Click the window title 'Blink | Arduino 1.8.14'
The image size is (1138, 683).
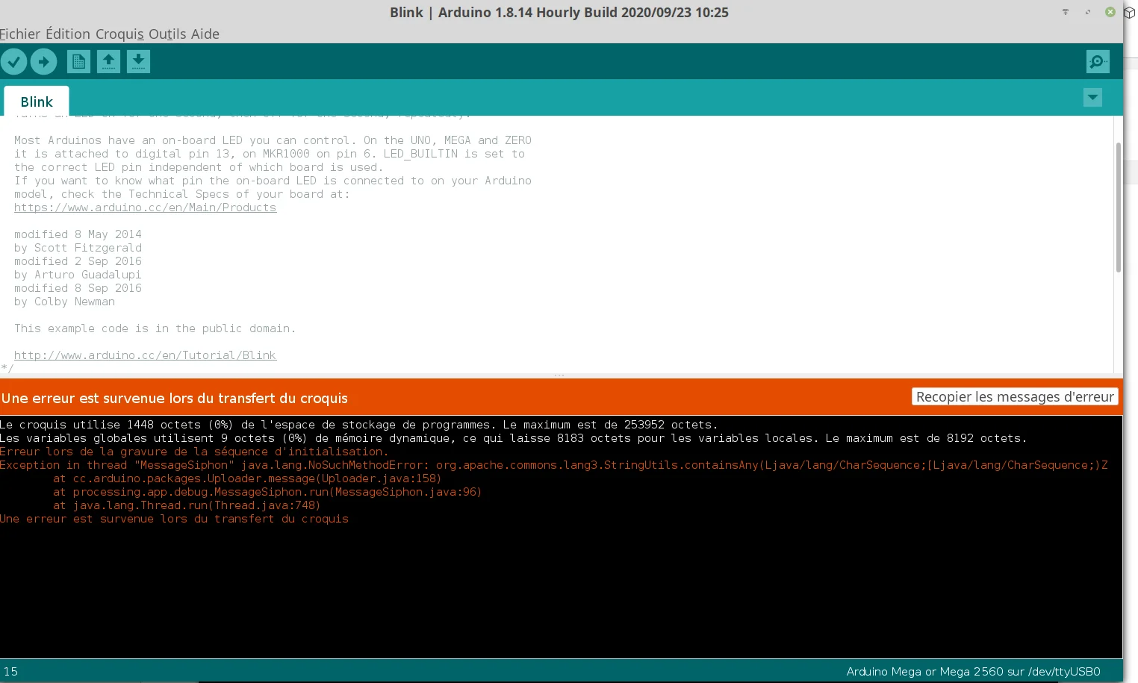coord(559,13)
